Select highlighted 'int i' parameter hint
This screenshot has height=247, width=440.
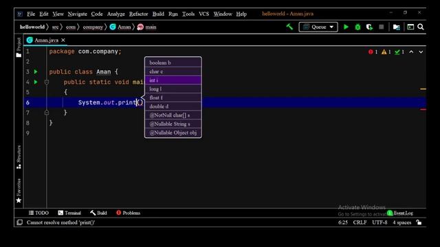[173, 80]
